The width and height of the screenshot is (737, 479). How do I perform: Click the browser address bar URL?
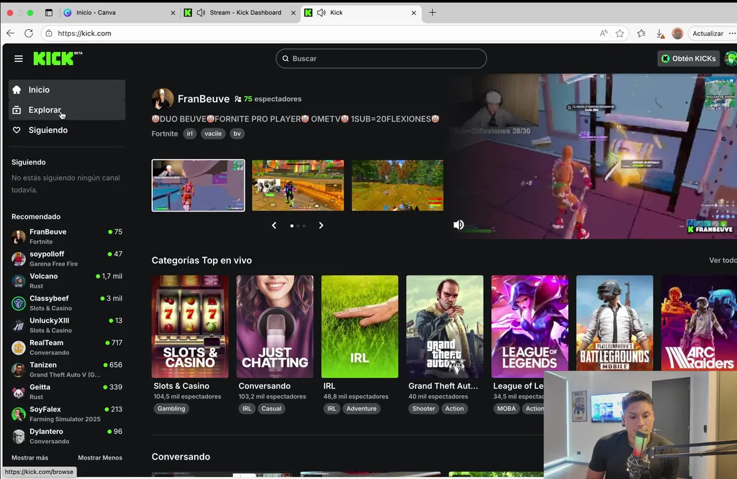click(x=84, y=33)
